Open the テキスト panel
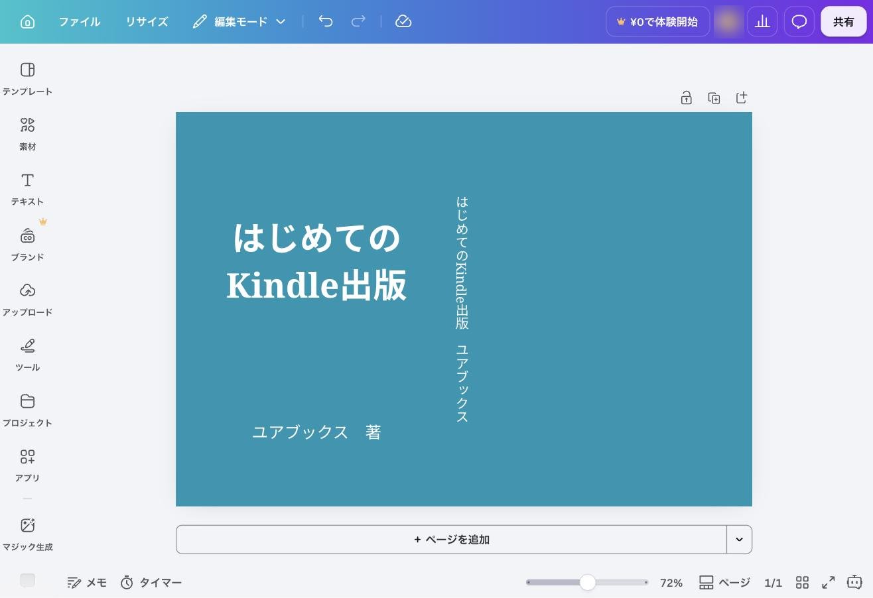 pyautogui.click(x=27, y=190)
